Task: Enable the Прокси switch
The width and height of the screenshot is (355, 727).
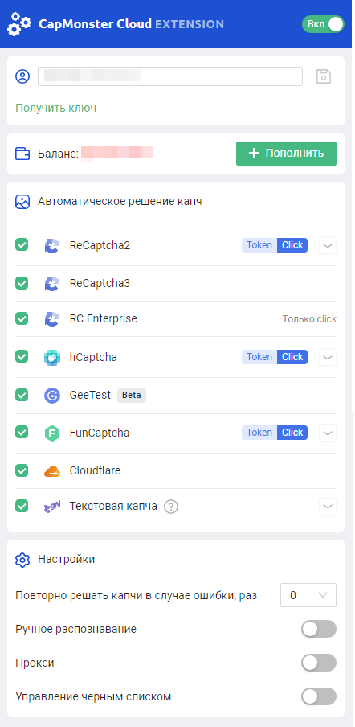Action: tap(318, 663)
